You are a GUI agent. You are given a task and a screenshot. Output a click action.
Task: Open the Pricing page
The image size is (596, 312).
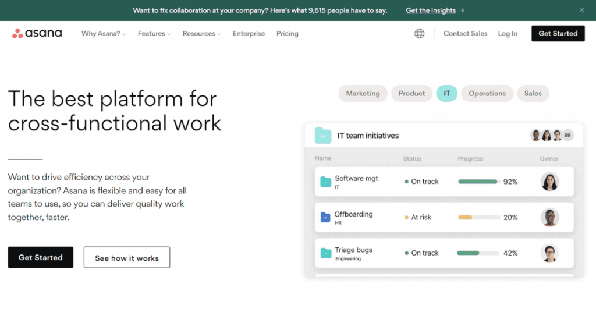coord(288,34)
